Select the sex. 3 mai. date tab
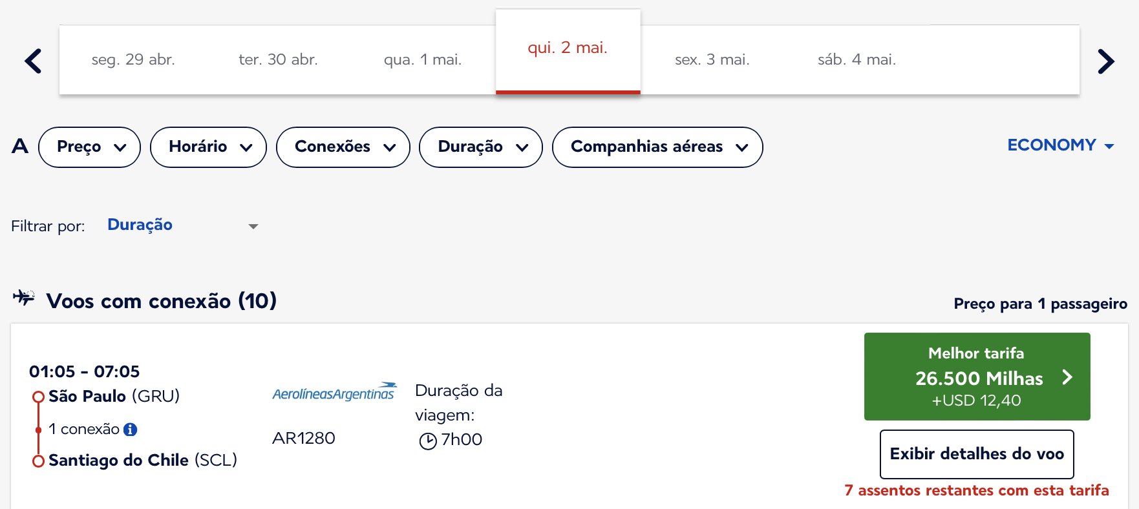1139x509 pixels. (x=712, y=60)
